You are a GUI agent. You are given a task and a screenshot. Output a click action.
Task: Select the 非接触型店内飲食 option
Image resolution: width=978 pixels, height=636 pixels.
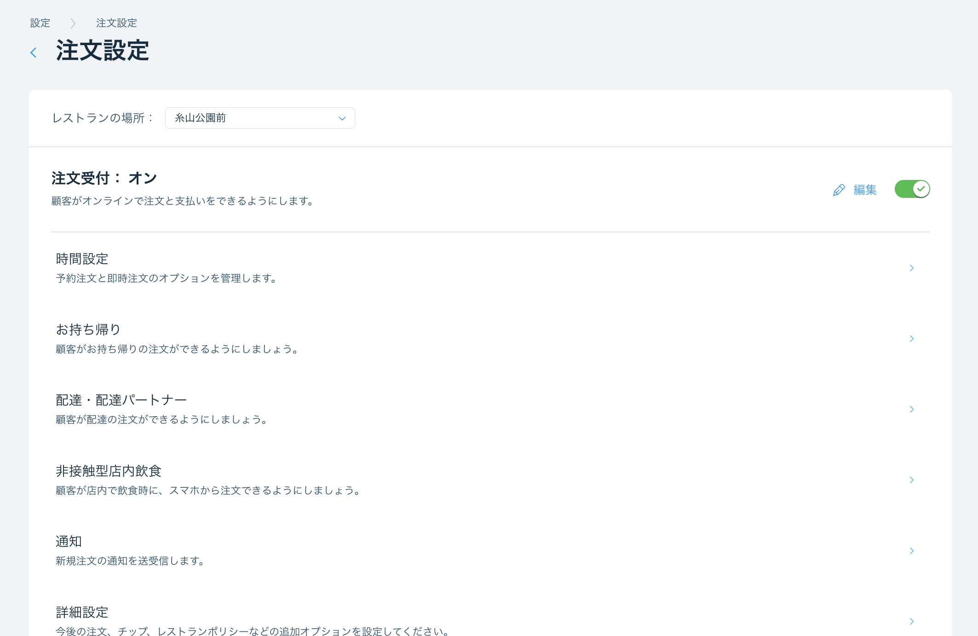click(x=109, y=471)
